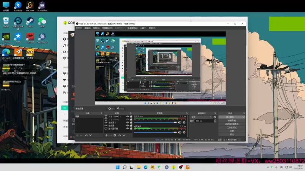Hide the 显示器采集 source
Screen dimensions: 305x171
tap(128, 128)
